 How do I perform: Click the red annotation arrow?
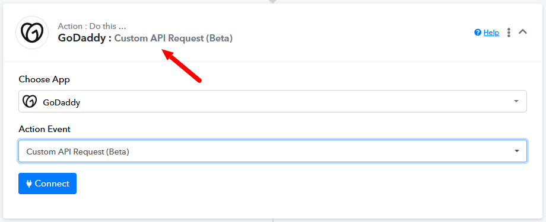click(x=182, y=66)
